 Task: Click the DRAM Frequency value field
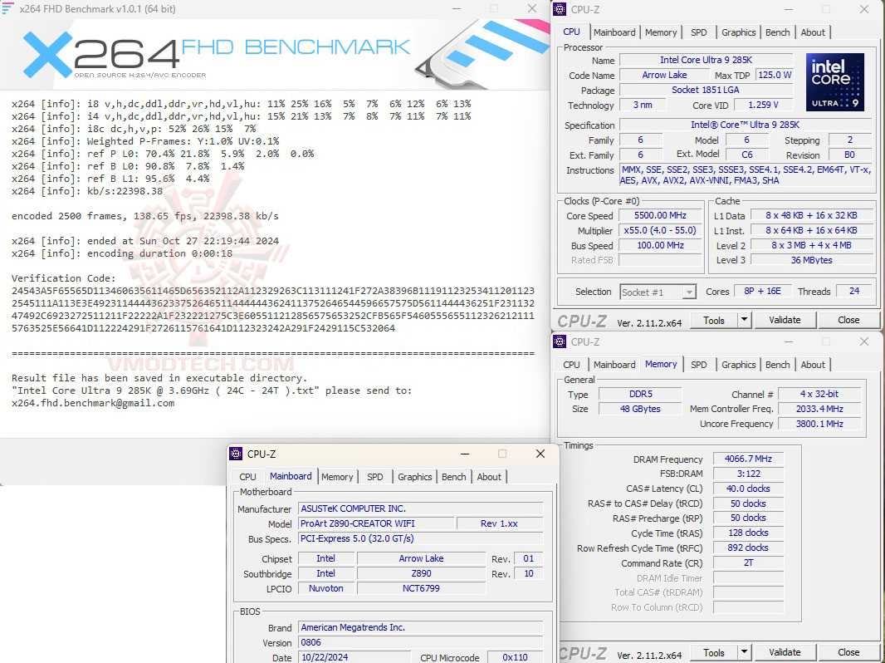point(747,458)
